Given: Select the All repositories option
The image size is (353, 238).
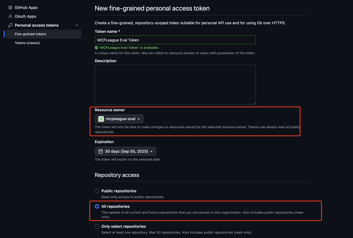Looking at the screenshot, I should coord(97,206).
